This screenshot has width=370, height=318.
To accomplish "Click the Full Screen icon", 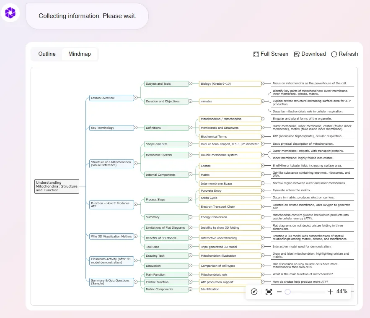I will click(256, 55).
